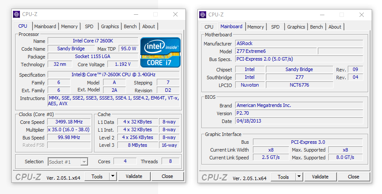Click L1 Data cache value 4 x 32 KBytes
Viewport: 382px width, 194px height.
pos(137,122)
